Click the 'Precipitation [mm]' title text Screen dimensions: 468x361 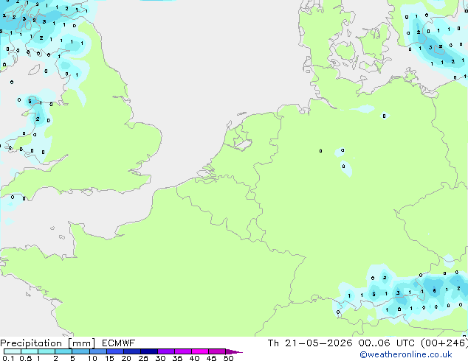(x=48, y=343)
